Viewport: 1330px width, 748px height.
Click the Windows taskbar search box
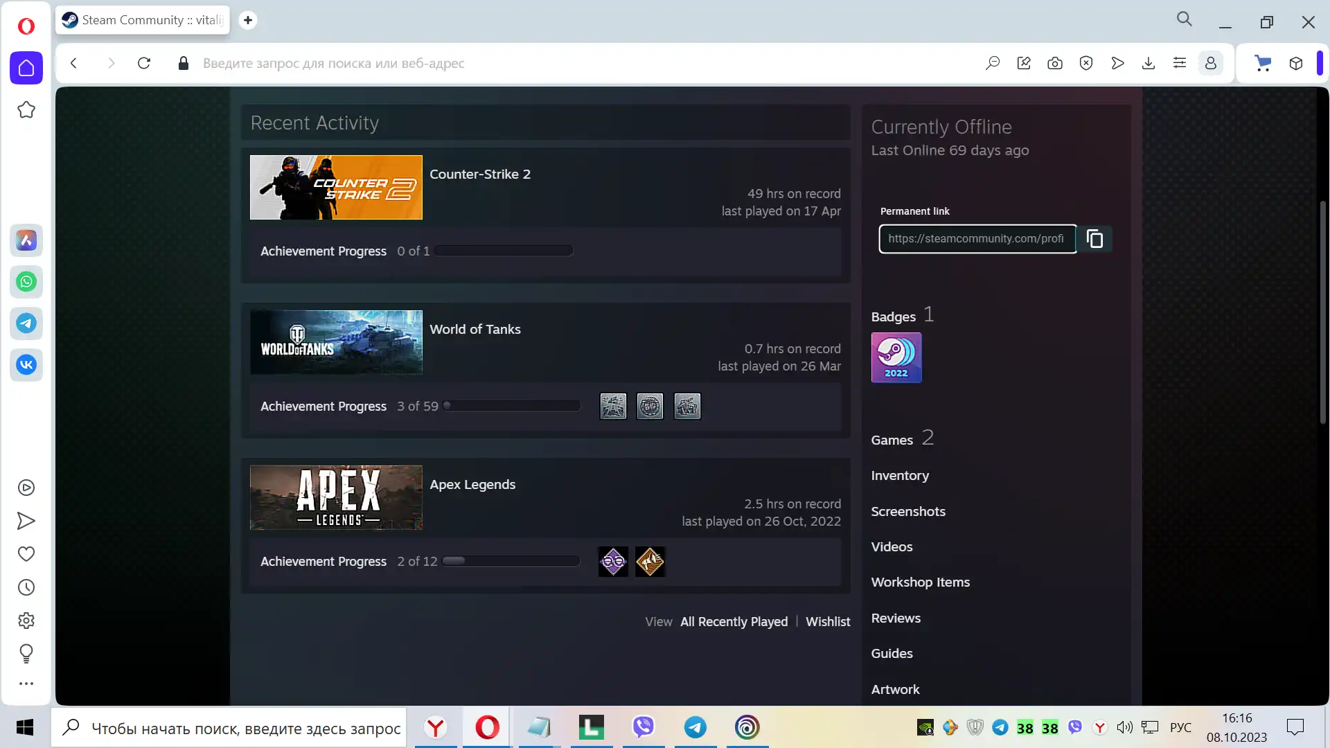pyautogui.click(x=229, y=728)
